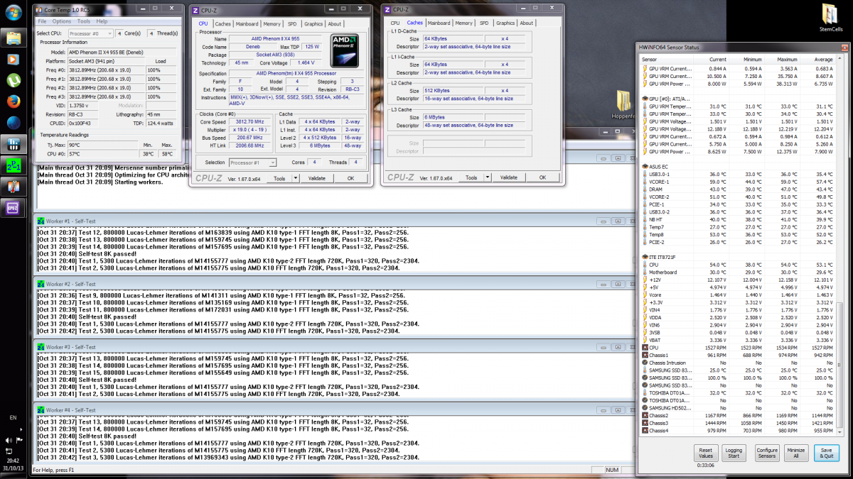
Task: Select the StemCells desktop folder icon
Action: pyautogui.click(x=830, y=19)
